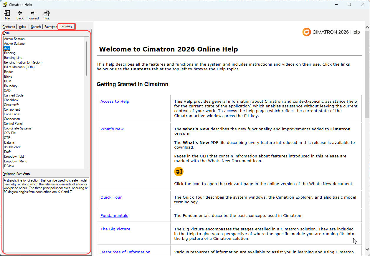Open the Fundamentals link
The width and height of the screenshot is (370, 256).
point(114,216)
